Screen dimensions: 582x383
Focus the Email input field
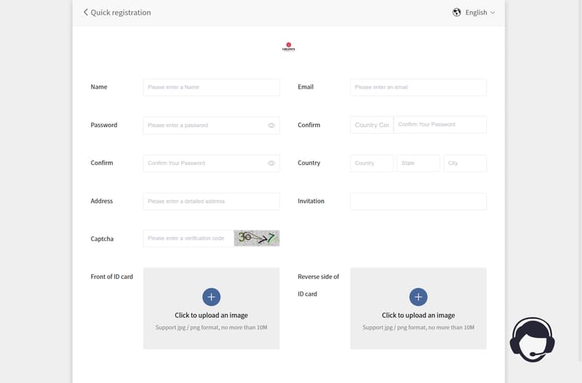tap(418, 87)
